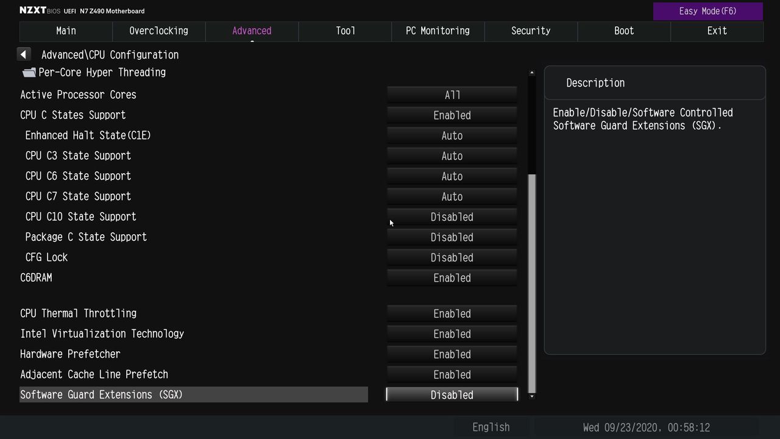Image resolution: width=780 pixels, height=439 pixels.
Task: Open the Boot tab
Action: (x=624, y=31)
